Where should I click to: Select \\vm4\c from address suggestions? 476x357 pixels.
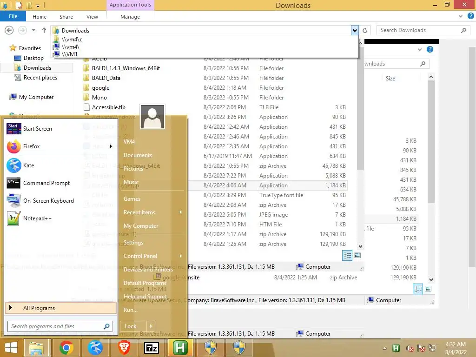(x=205, y=40)
